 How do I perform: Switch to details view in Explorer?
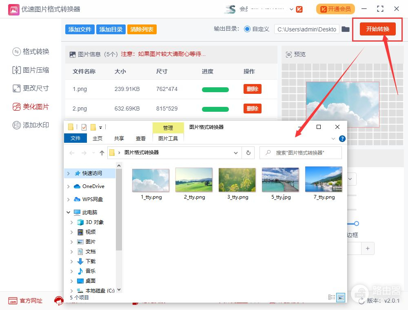332,297
